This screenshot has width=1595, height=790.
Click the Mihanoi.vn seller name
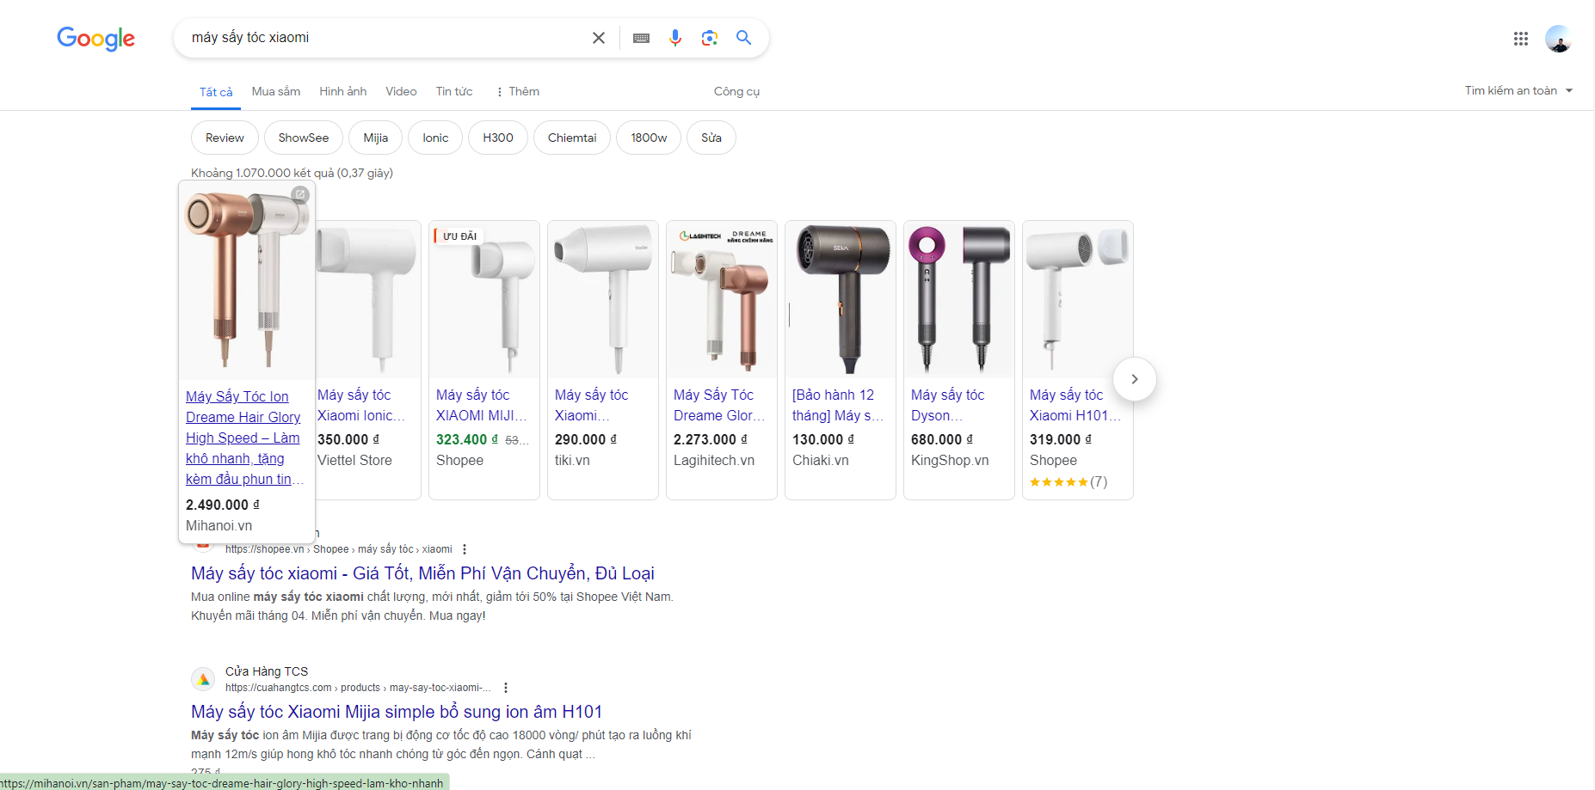coord(219,525)
